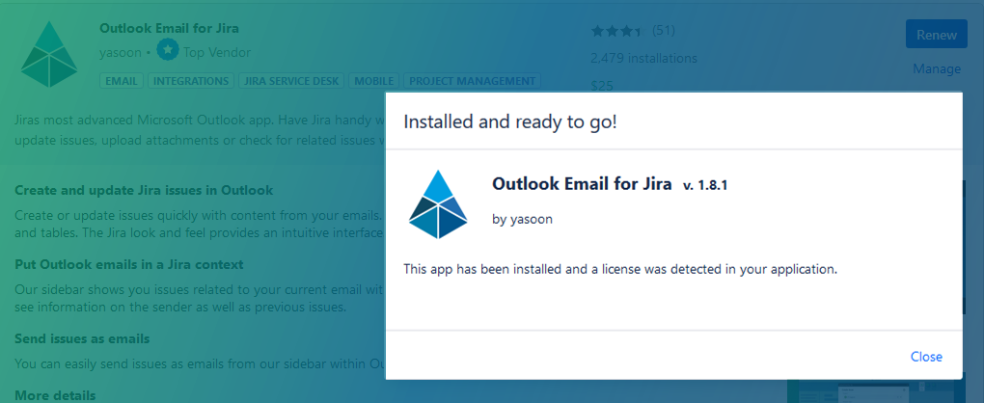
Task: Select the INTEGRATIONS category tag
Action: point(191,81)
